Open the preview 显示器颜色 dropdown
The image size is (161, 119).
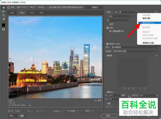click(135, 47)
